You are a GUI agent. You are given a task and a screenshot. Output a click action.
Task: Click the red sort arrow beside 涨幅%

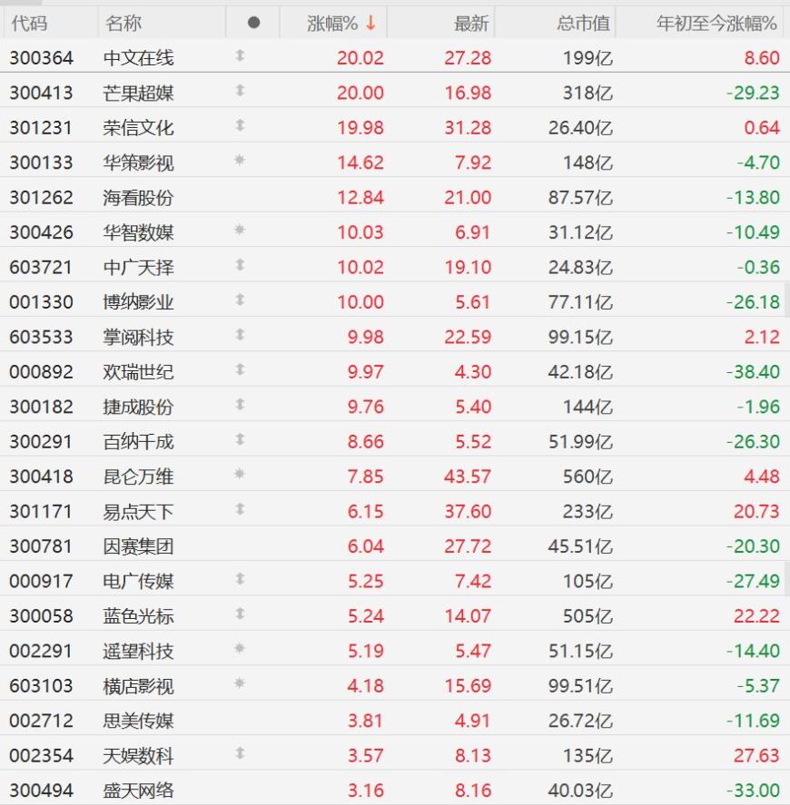(370, 23)
